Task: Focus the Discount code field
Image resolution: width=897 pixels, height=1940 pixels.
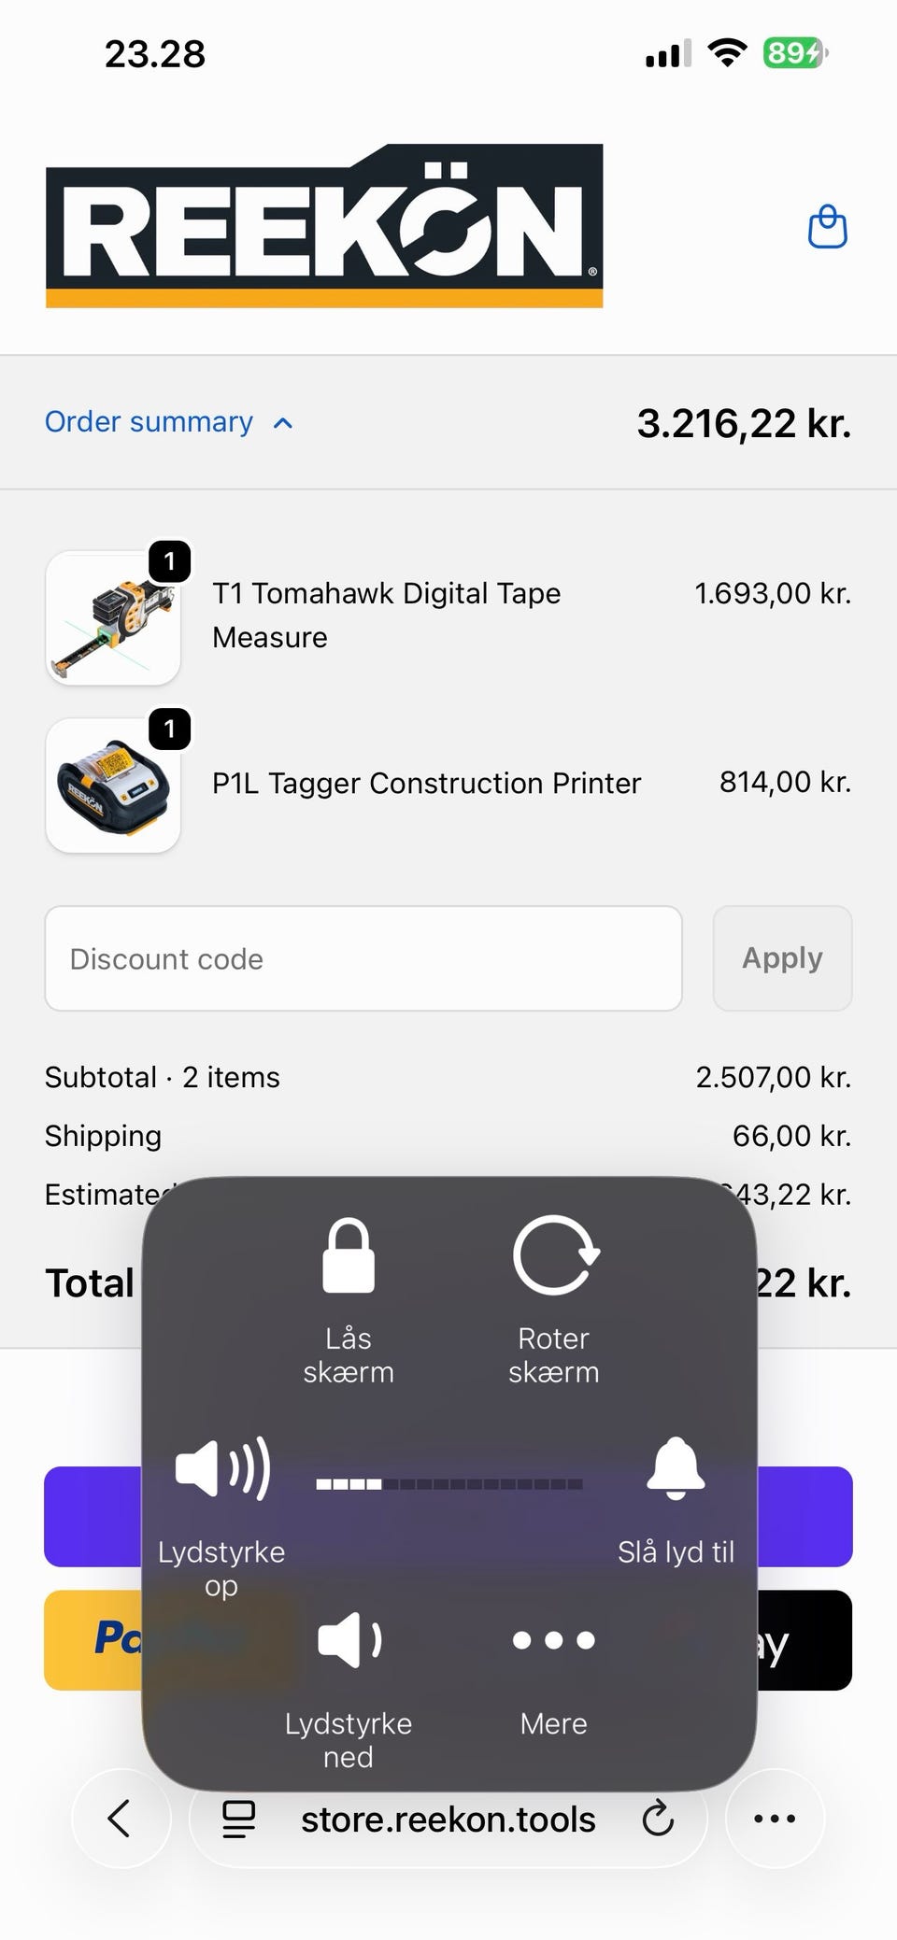Action: (x=363, y=958)
